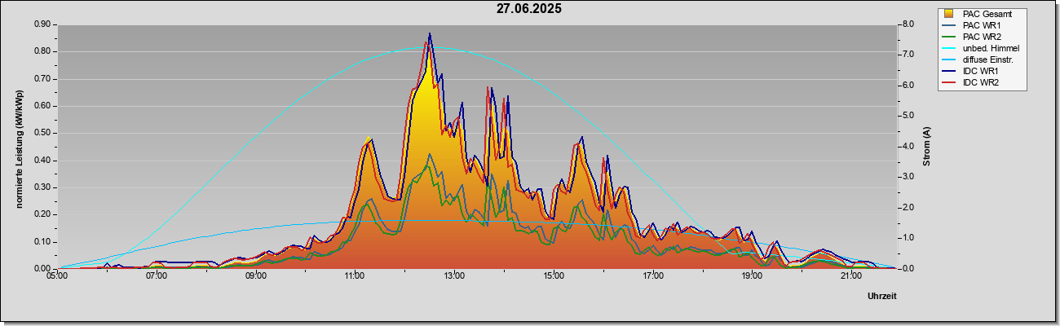Click the diffuse Einstr. legend entry
Image resolution: width=1060 pixels, height=326 pixels.
click(980, 60)
